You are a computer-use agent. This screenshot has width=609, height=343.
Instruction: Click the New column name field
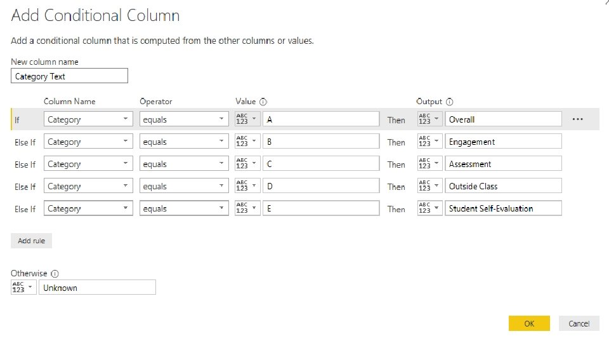coord(70,76)
